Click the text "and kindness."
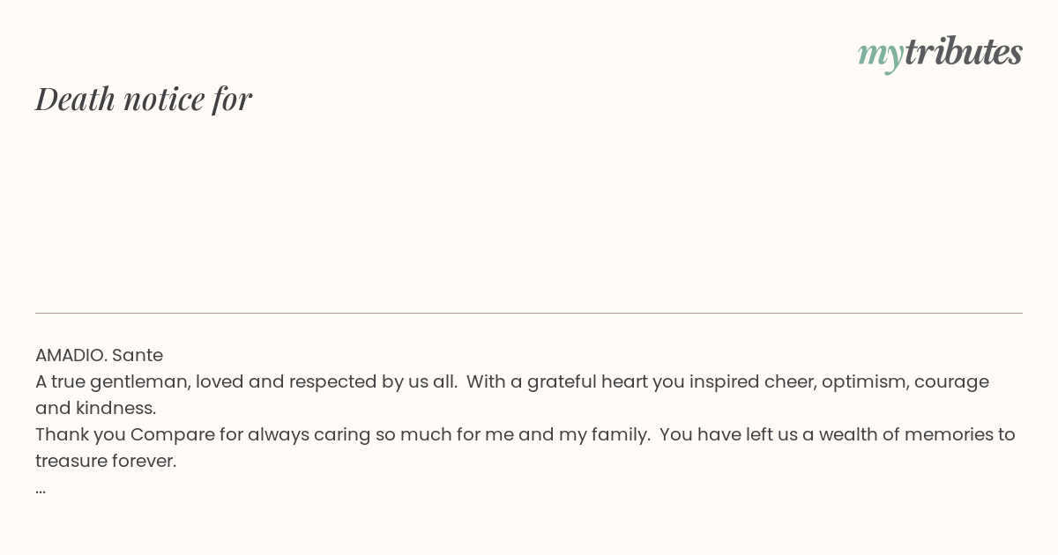This screenshot has height=555, width=1058. tap(95, 408)
